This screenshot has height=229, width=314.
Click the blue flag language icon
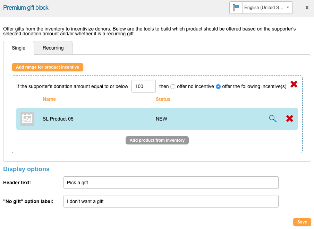click(236, 7)
